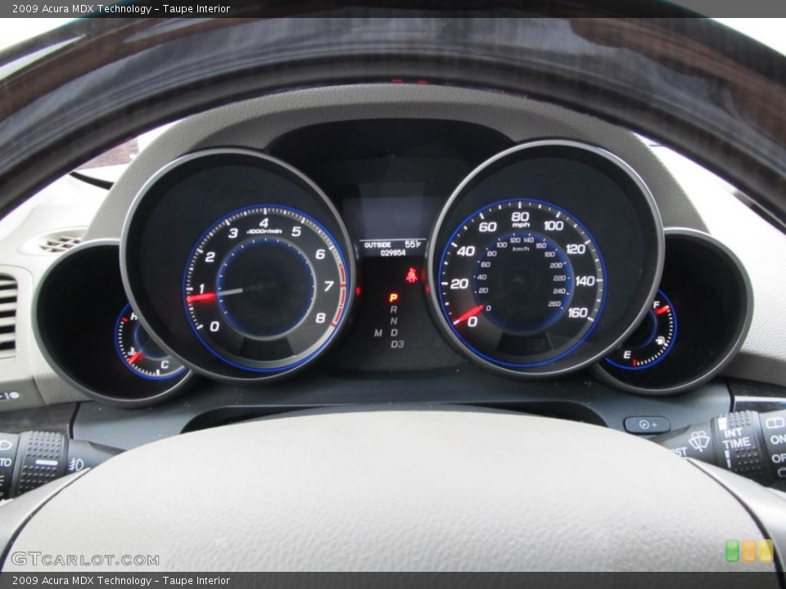Click the number 2 on tachometer

tap(210, 257)
